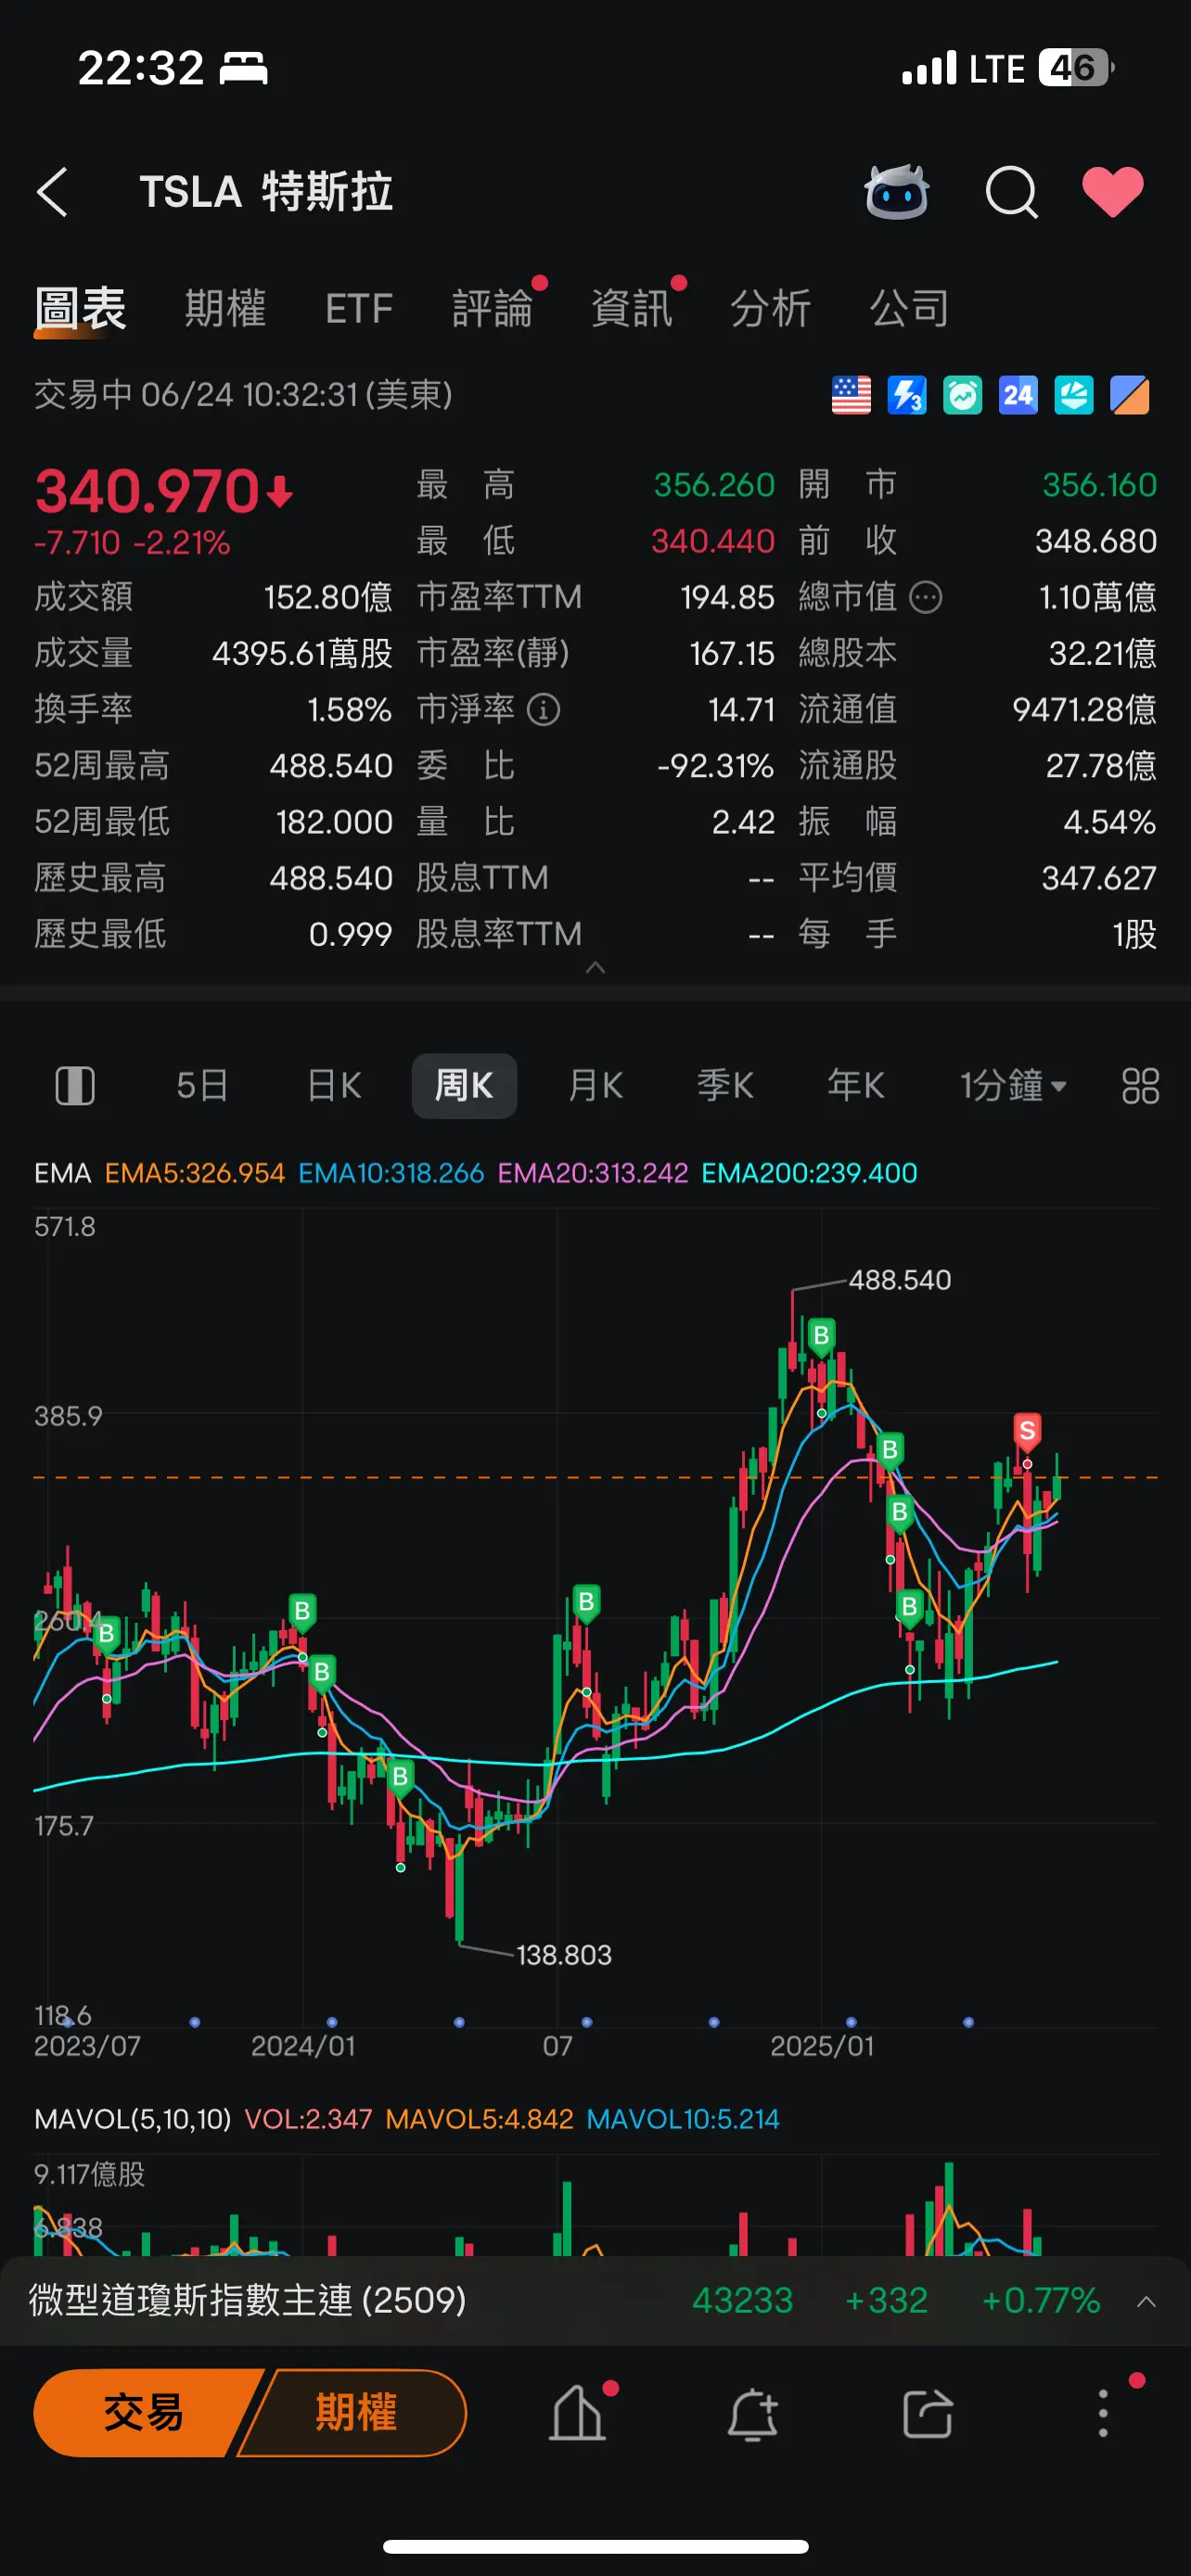Switch to the 期權 tab
Image resolution: width=1191 pixels, height=2576 pixels.
pyautogui.click(x=225, y=308)
